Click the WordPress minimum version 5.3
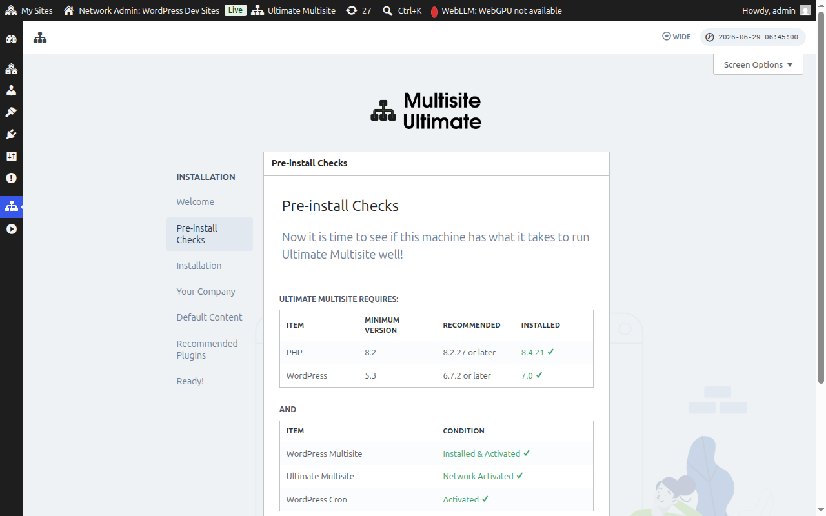 click(x=370, y=375)
